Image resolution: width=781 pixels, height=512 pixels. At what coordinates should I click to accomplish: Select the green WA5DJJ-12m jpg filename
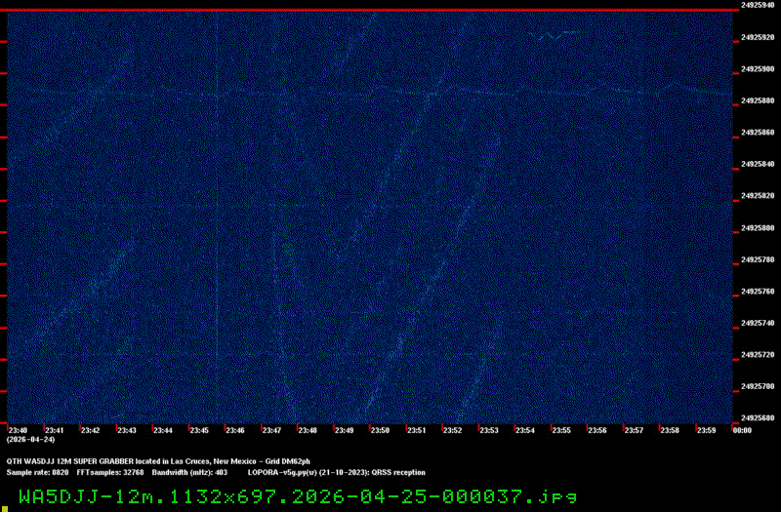[298, 497]
